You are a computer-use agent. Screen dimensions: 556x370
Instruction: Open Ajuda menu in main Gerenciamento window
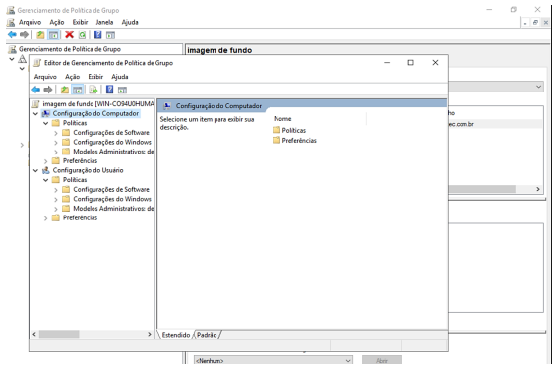(130, 22)
